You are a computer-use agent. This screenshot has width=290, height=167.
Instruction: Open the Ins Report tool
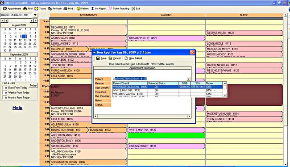(x=99, y=8)
